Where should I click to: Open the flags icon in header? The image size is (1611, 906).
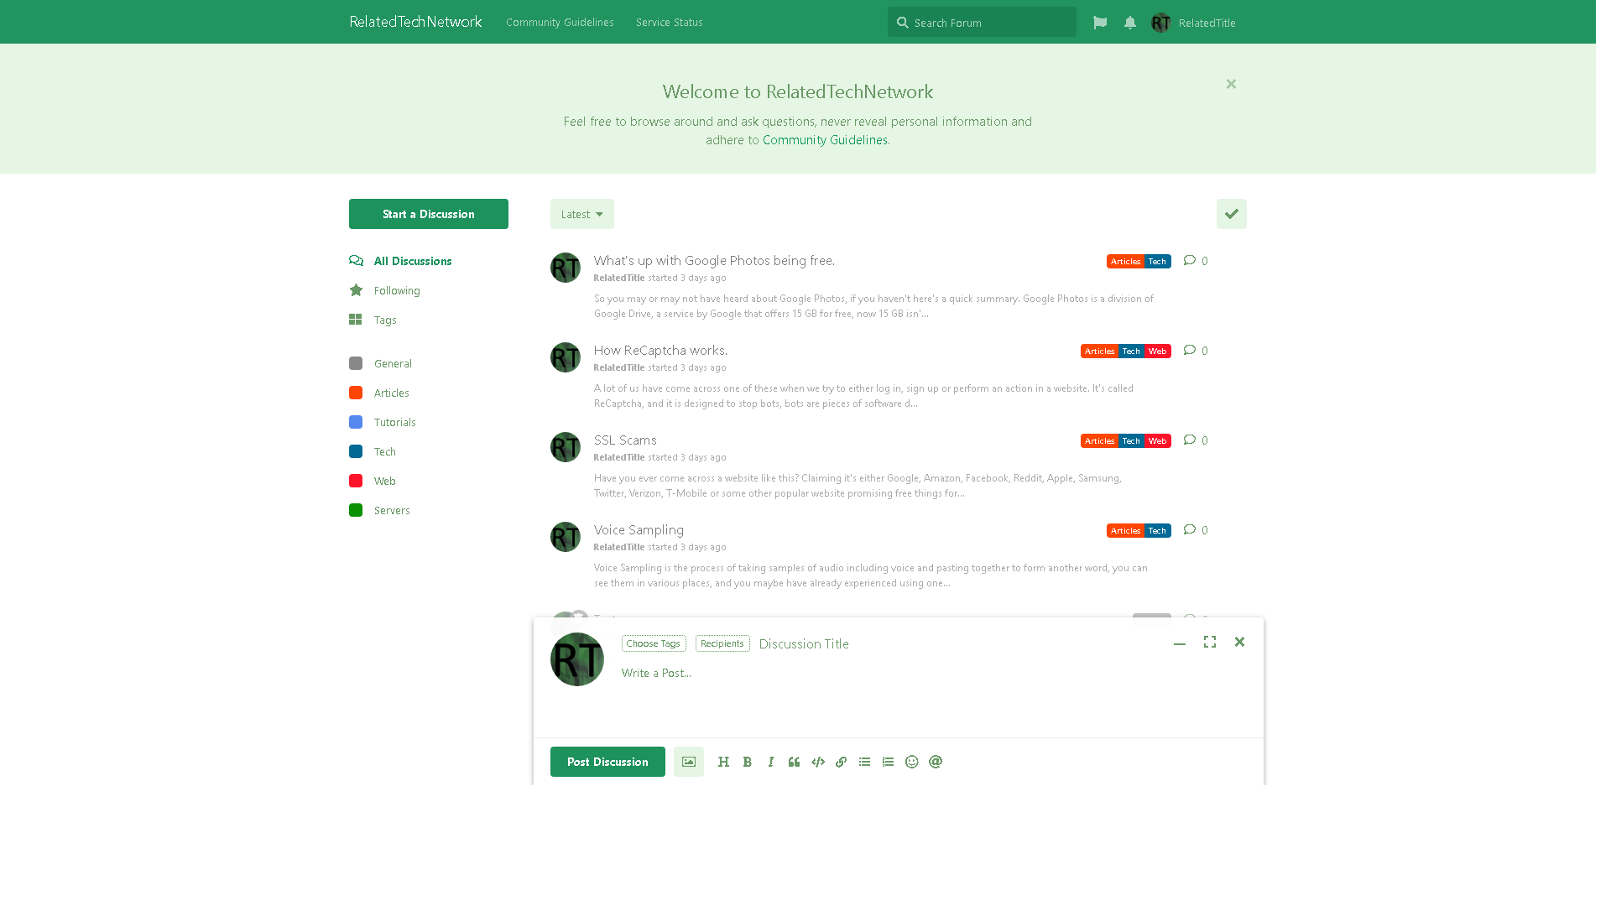point(1100,23)
